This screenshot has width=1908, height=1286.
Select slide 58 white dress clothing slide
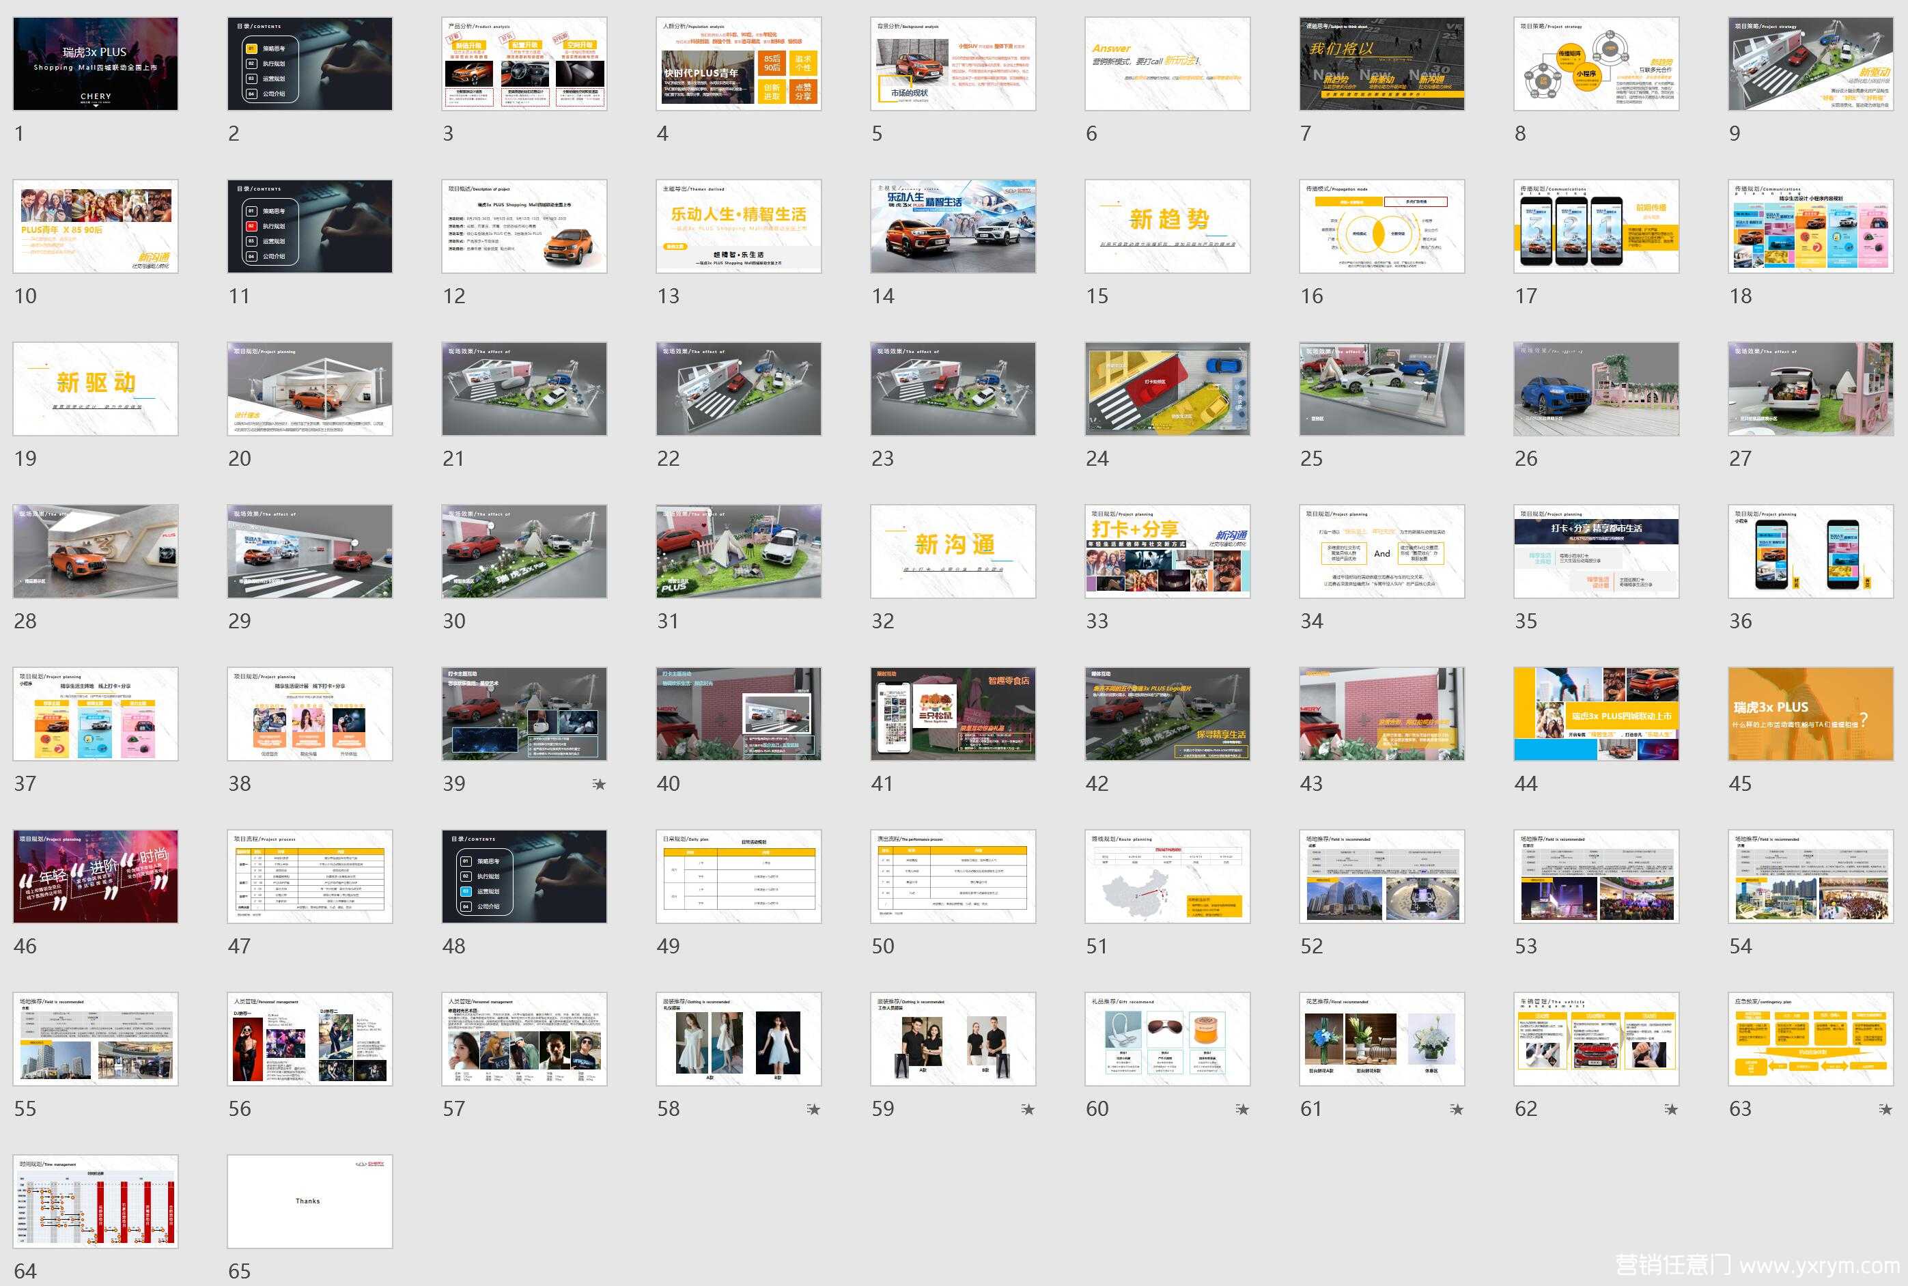(739, 1038)
